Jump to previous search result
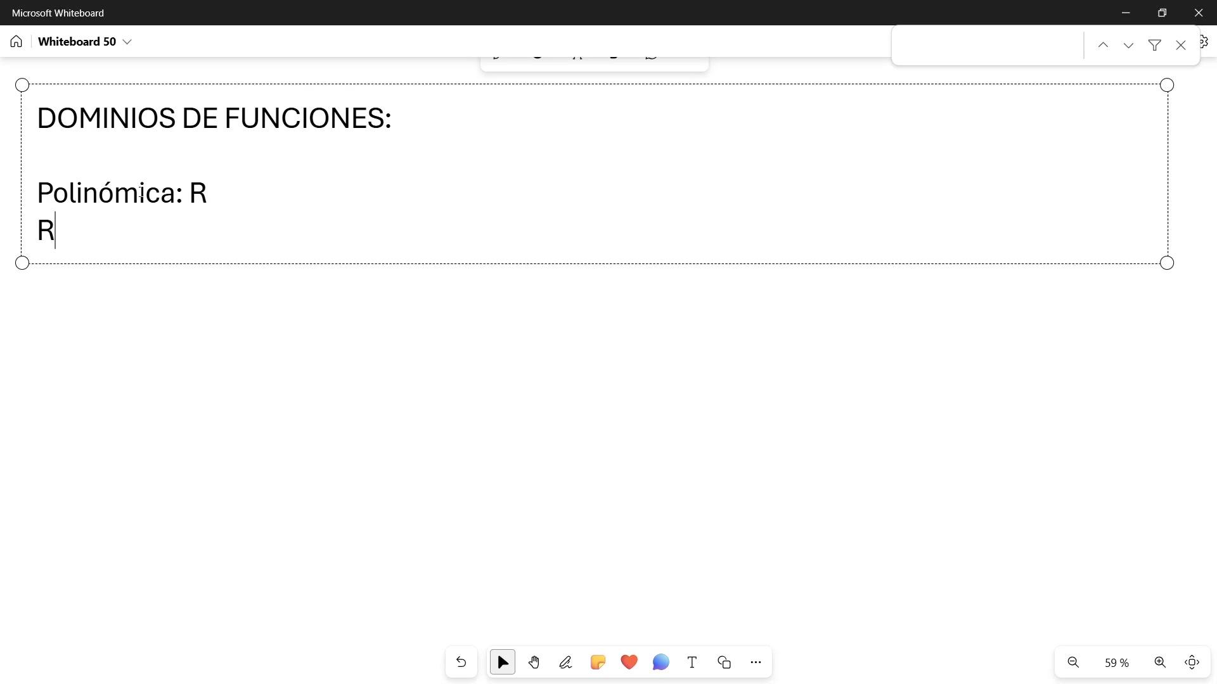Screen dimensions: 1217x684 1103,45
